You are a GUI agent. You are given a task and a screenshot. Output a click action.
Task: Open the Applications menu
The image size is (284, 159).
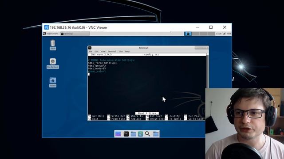pos(51,34)
